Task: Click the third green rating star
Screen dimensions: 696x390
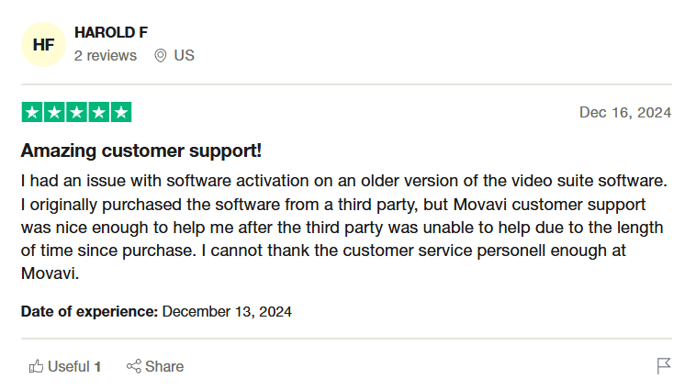Action: point(76,113)
